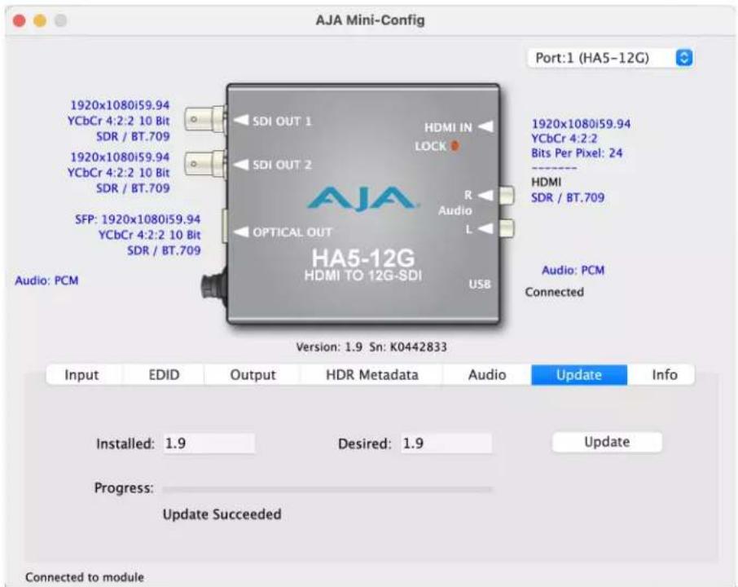
Task: Click the SDI OUT 2 BNC connector
Action: coord(204,164)
